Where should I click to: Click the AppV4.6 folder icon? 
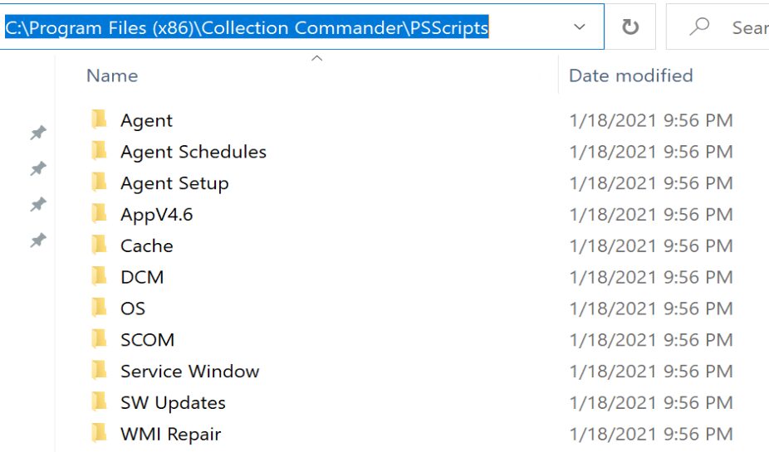pos(100,214)
